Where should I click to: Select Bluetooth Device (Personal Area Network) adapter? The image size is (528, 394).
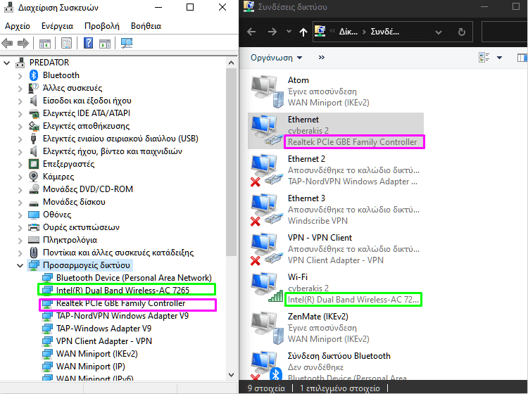click(x=134, y=278)
